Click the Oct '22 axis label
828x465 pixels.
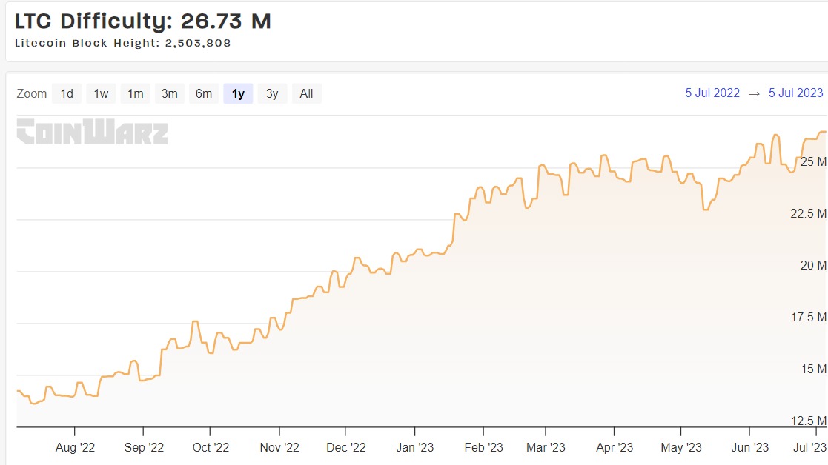click(211, 448)
